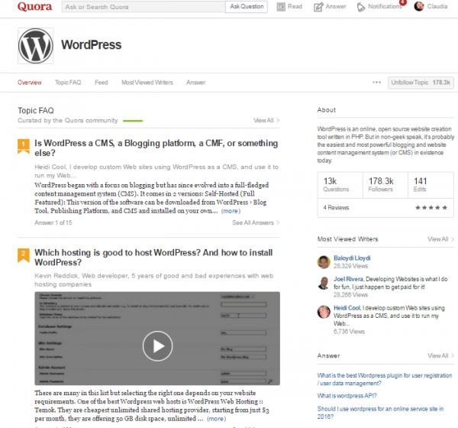Click the Notifications label in header
The image size is (458, 428).
coord(385,6)
